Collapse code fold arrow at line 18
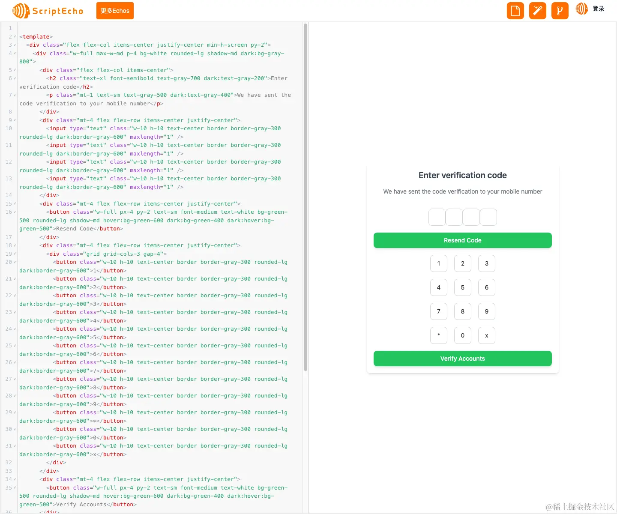Viewport: 617px width, 514px height. pyautogui.click(x=15, y=245)
